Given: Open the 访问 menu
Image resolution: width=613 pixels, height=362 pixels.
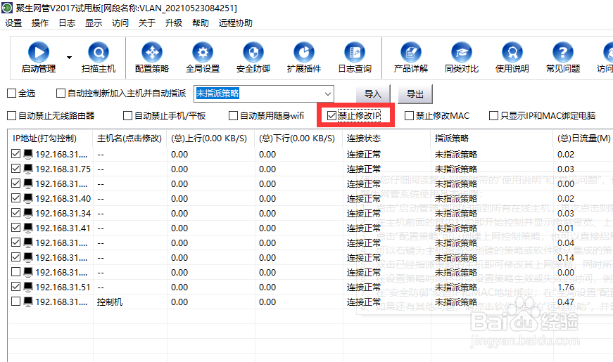Looking at the screenshot, I should [x=120, y=23].
